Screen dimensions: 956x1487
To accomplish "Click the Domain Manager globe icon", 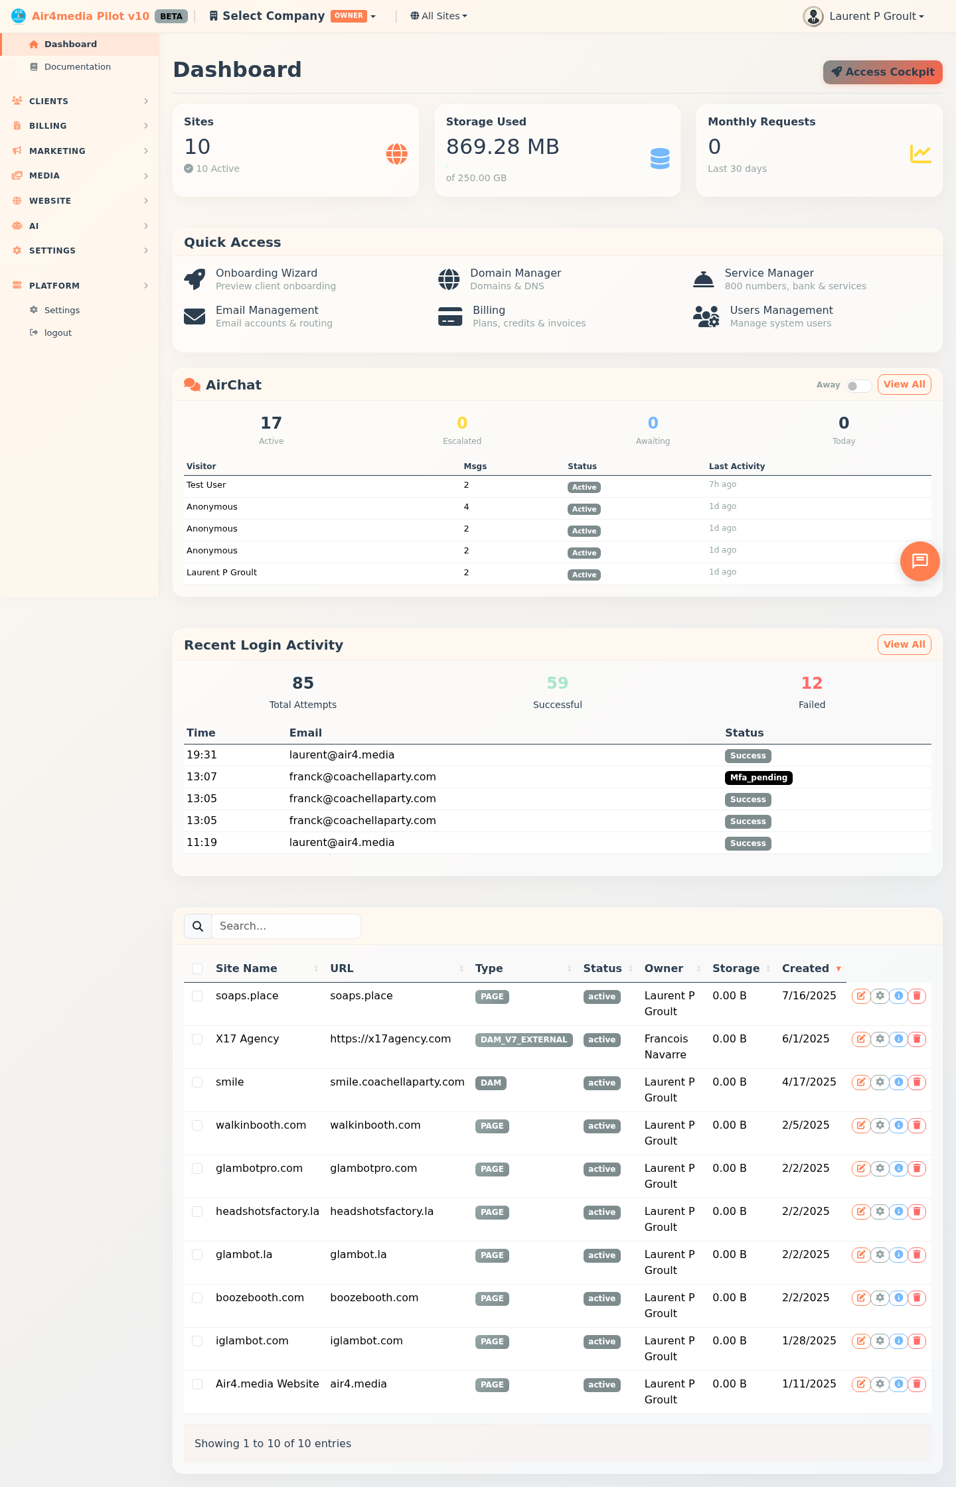I will [x=449, y=279].
